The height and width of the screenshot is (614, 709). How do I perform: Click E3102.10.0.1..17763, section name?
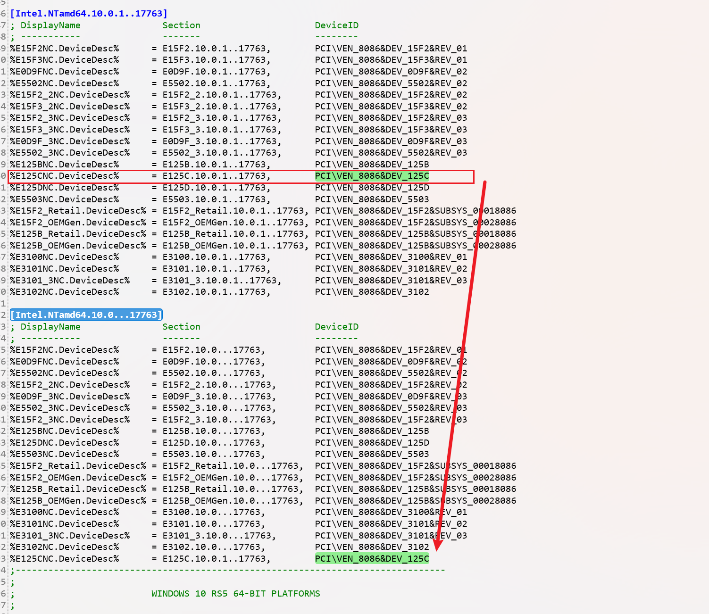pos(217,292)
